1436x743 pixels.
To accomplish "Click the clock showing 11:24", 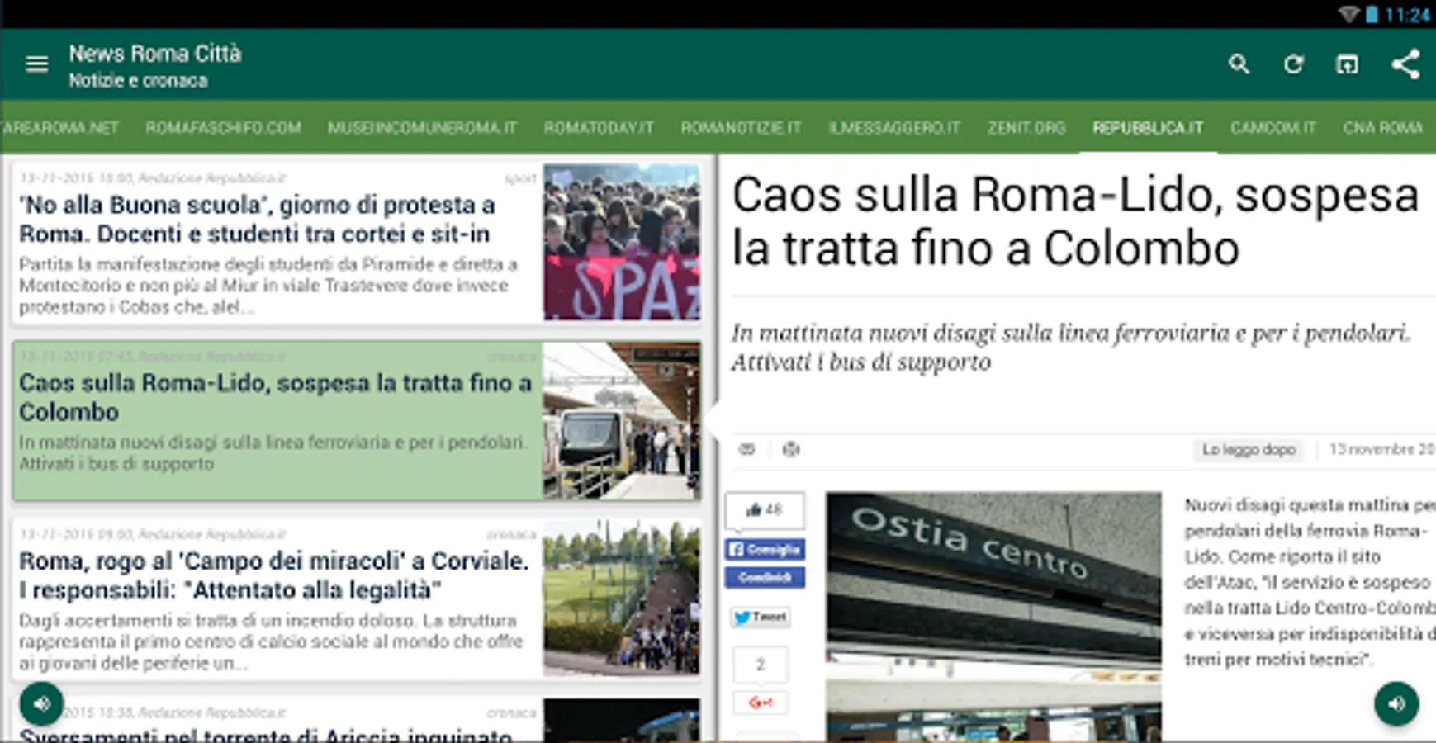I will 1408,15.
